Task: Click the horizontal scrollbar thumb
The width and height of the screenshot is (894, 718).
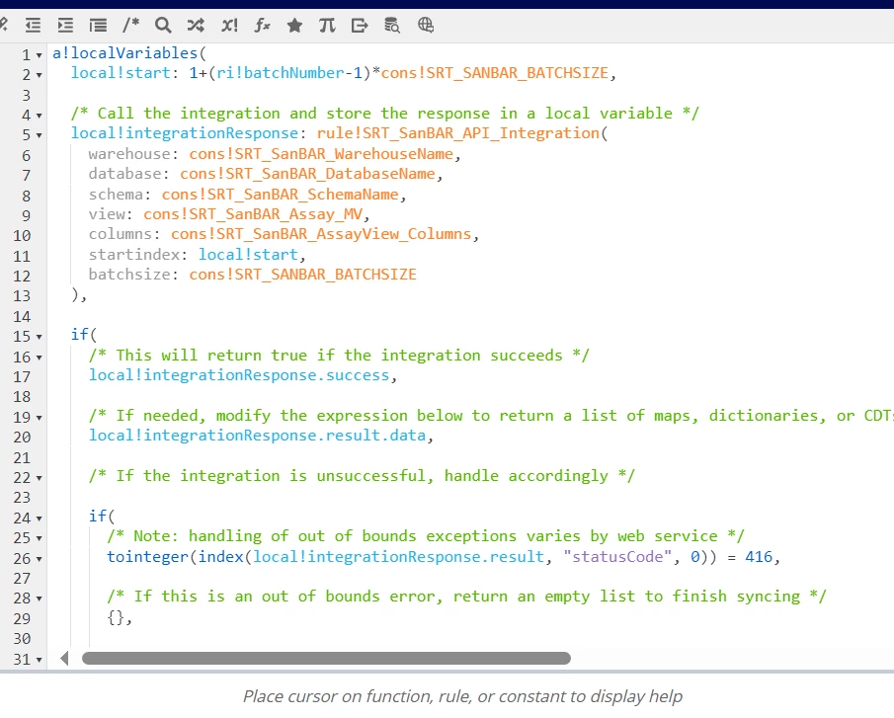Action: (x=326, y=659)
